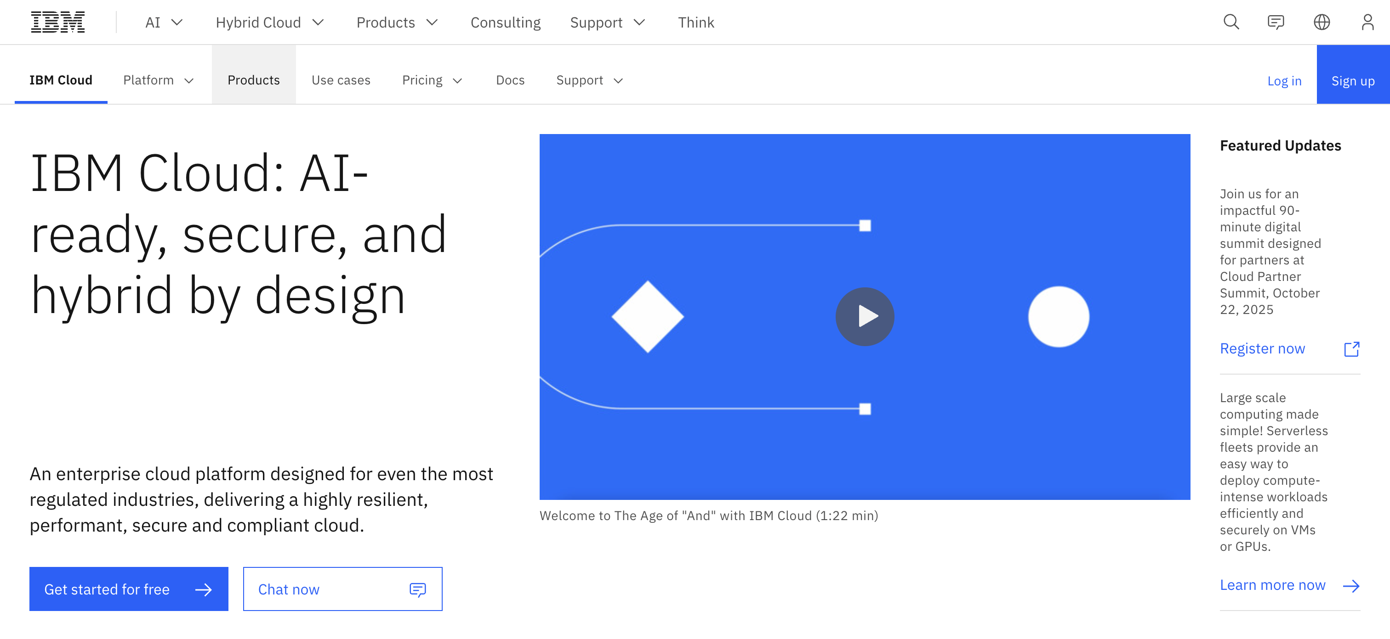The height and width of the screenshot is (639, 1390).
Task: Open the chat bubble icon in header
Action: click(1276, 22)
